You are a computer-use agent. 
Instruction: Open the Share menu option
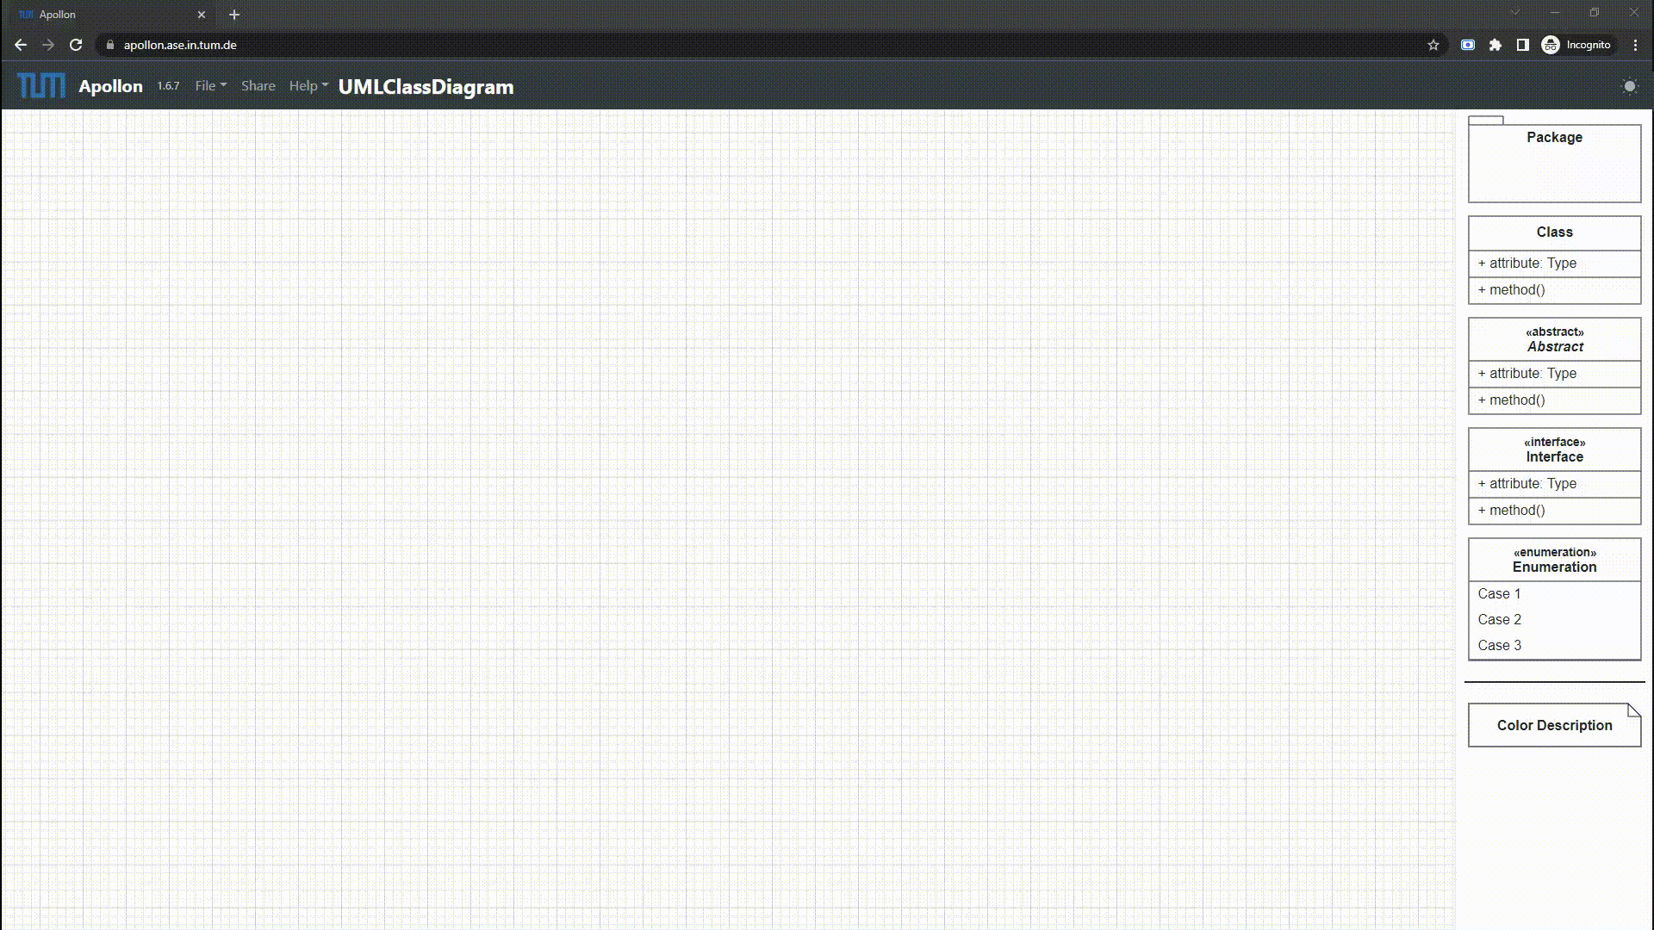tap(257, 86)
